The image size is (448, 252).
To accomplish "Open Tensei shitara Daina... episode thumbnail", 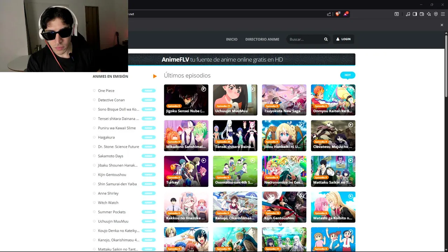I will (x=235, y=135).
